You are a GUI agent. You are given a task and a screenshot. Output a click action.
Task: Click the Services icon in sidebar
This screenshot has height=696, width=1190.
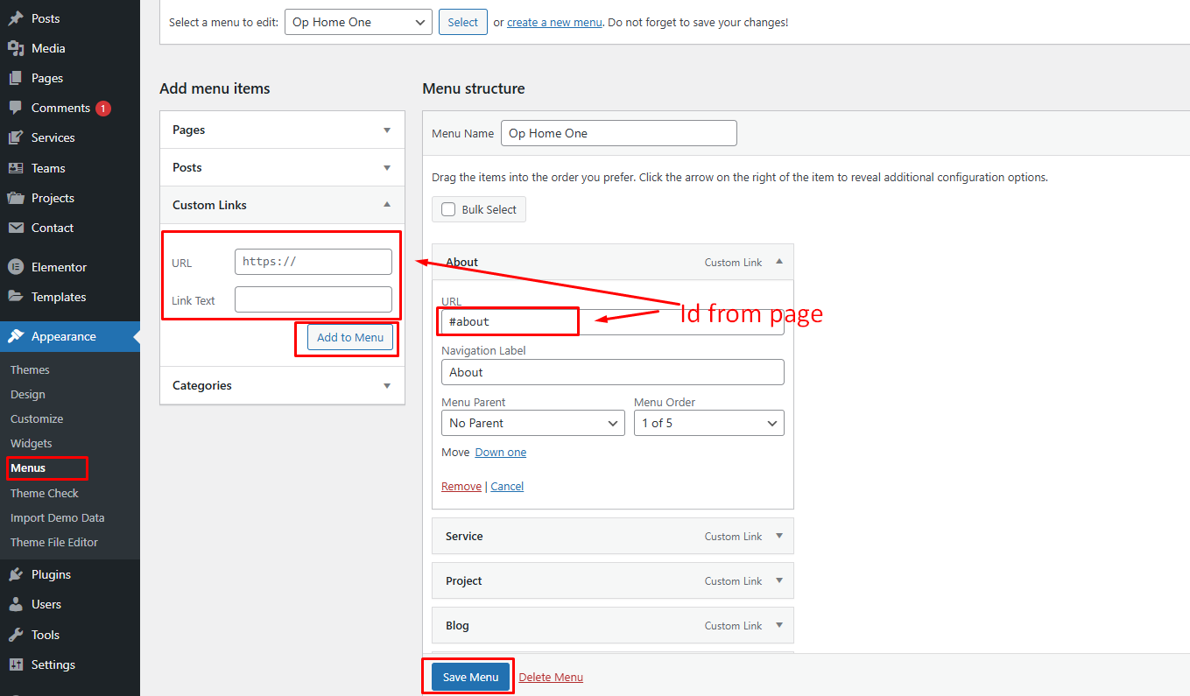16,137
